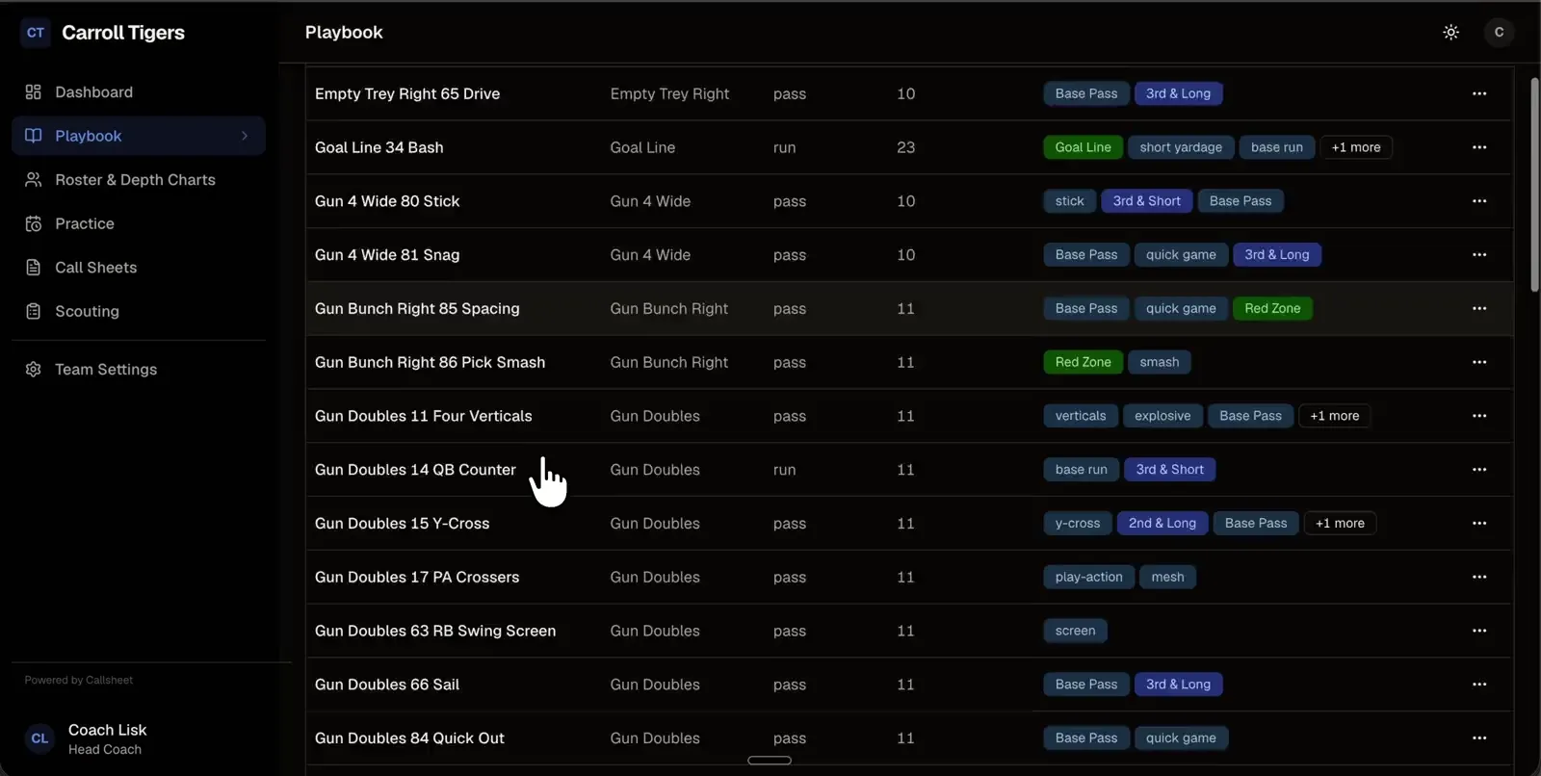This screenshot has height=776, width=1541.
Task: Click the 'play-action' tag
Action: coord(1088,577)
